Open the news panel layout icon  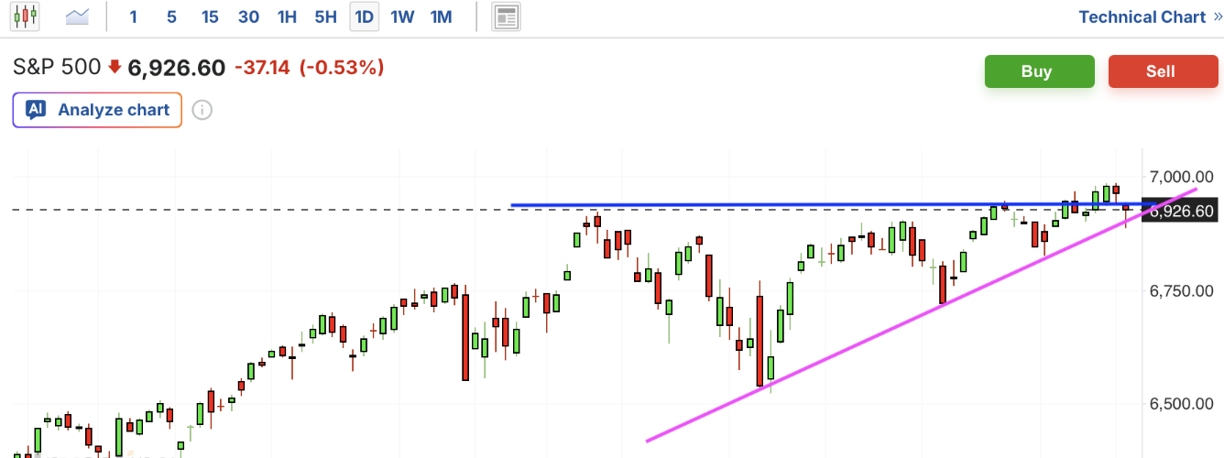click(506, 16)
